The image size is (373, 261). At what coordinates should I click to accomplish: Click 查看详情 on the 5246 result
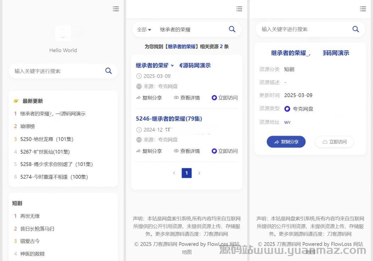click(x=187, y=151)
